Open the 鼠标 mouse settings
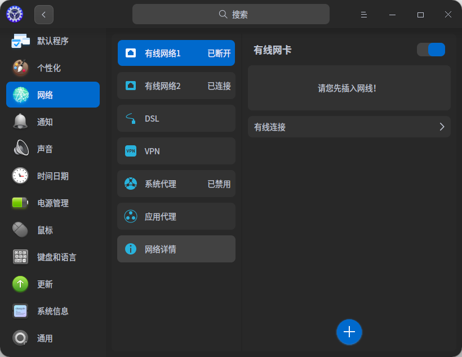Screen dimensions: 462x357 [x=53, y=230]
